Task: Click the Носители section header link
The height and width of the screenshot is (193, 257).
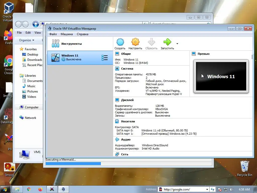Action: pyautogui.click(x=128, y=121)
